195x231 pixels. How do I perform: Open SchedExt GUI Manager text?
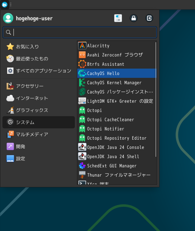pos(112,166)
